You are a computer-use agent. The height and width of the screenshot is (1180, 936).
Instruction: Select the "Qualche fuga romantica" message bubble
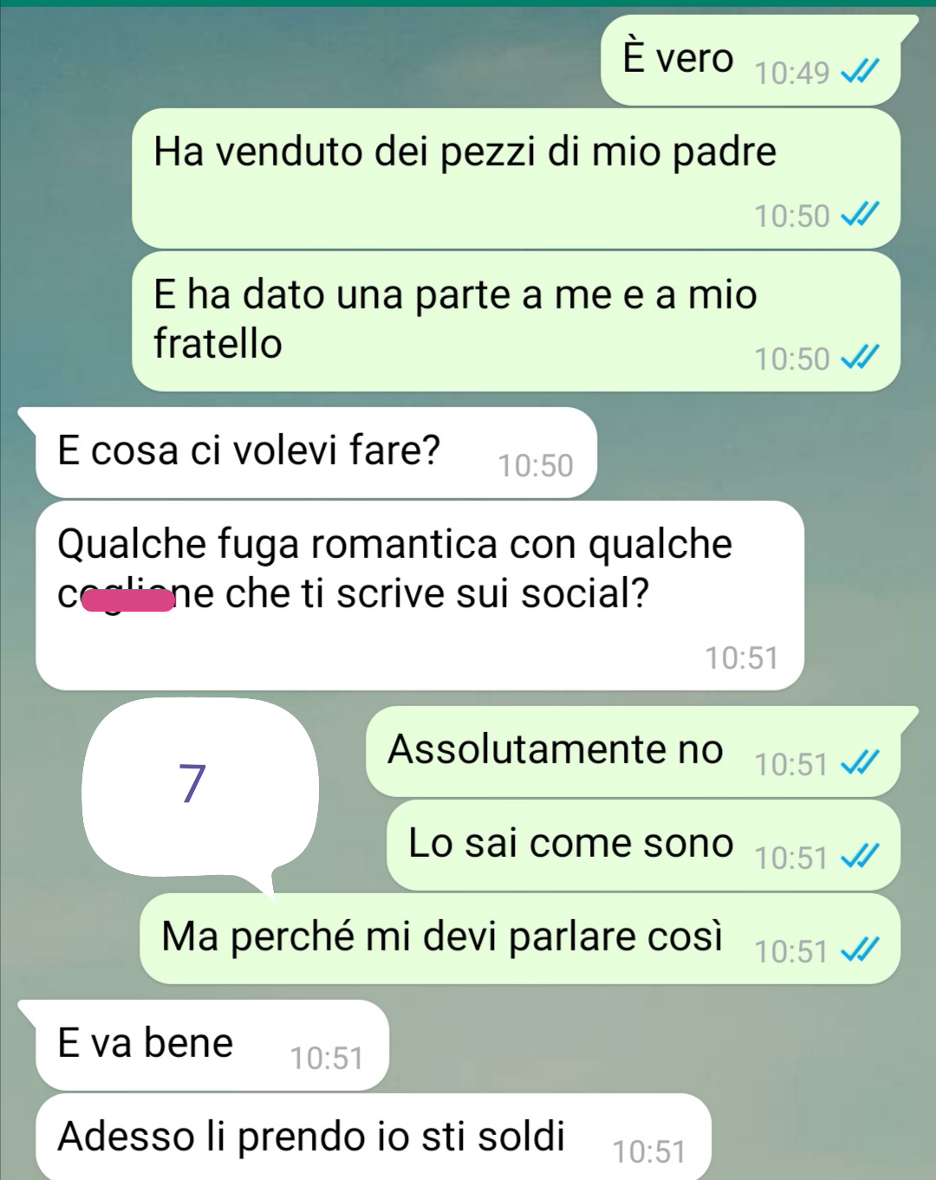tap(419, 596)
